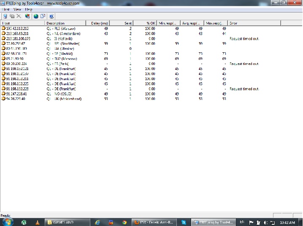Viewport: 303px width, 226px height.
Task: Open the Help menu
Action: click(x=29, y=9)
